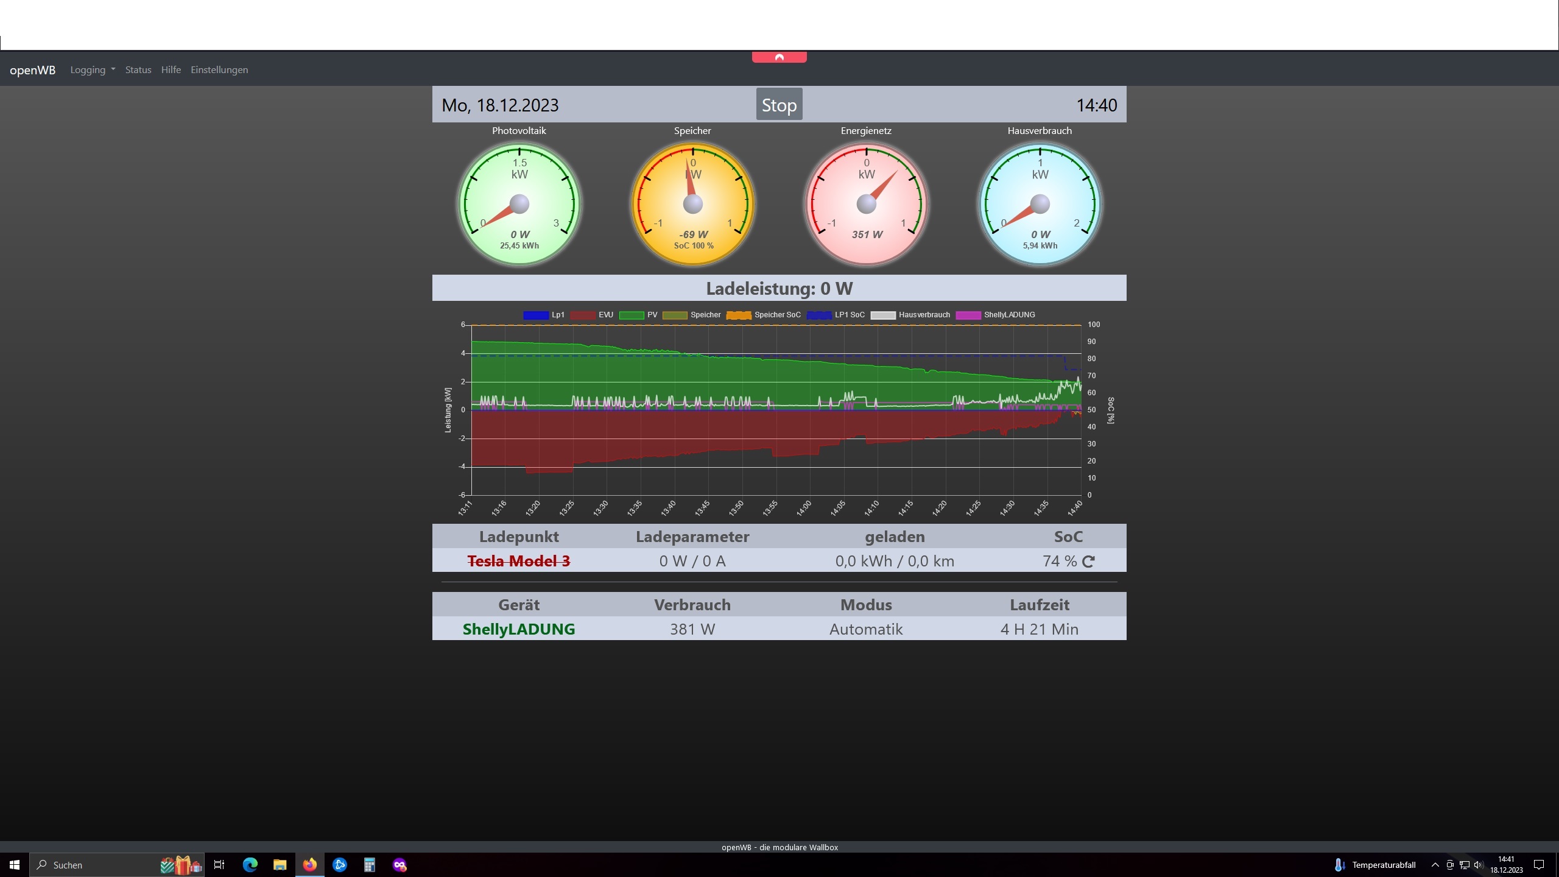
Task: Open Microsoft Edge in the taskbar
Action: 250,865
